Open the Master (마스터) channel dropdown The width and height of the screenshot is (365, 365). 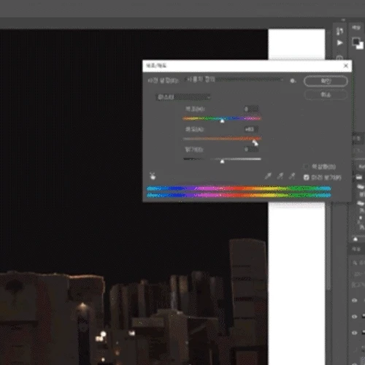pyautogui.click(x=182, y=97)
